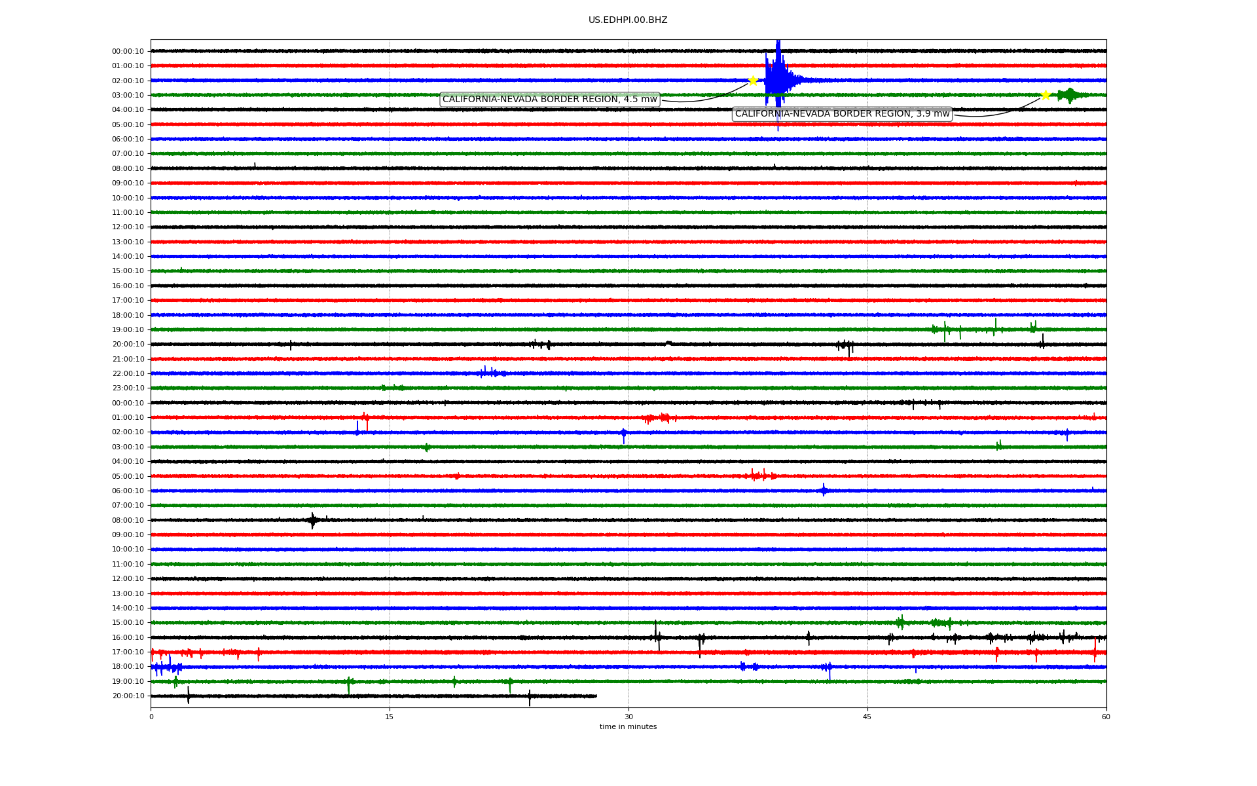The height and width of the screenshot is (786, 1257).
Task: Select the plot title US.EDHPI.00.BHZ
Action: point(628,20)
